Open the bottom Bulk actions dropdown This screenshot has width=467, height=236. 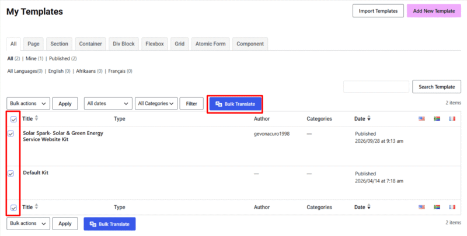[x=28, y=224]
